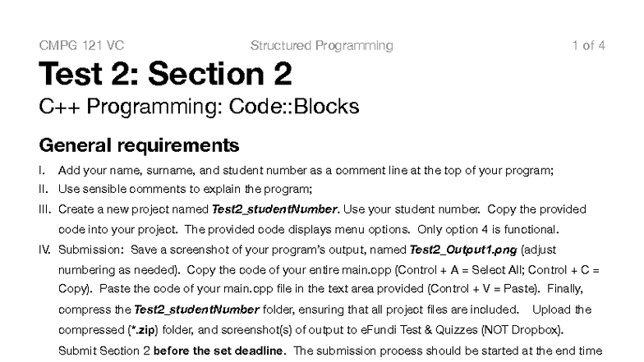Click the Roman numeral IV list marker

[45, 249]
